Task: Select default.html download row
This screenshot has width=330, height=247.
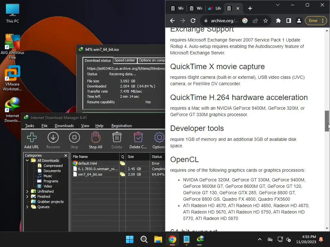Action: click(x=119, y=163)
